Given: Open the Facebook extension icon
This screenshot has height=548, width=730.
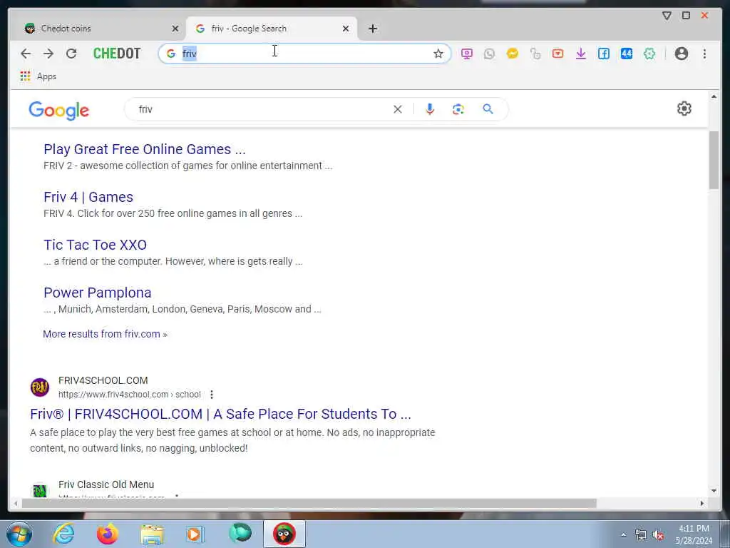Looking at the screenshot, I should click(603, 54).
